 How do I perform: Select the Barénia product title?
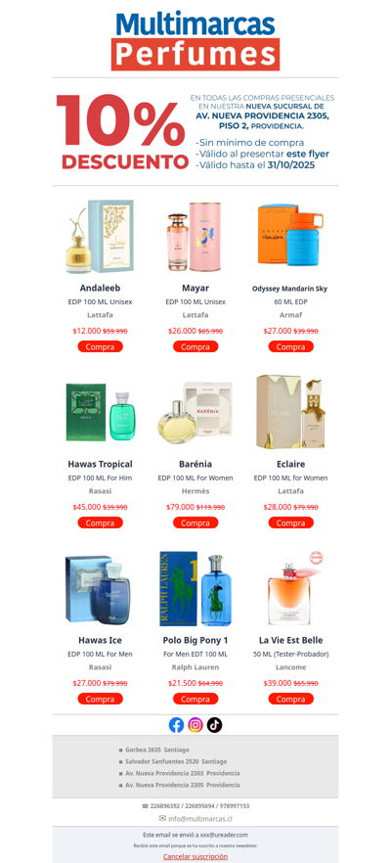[x=195, y=464]
